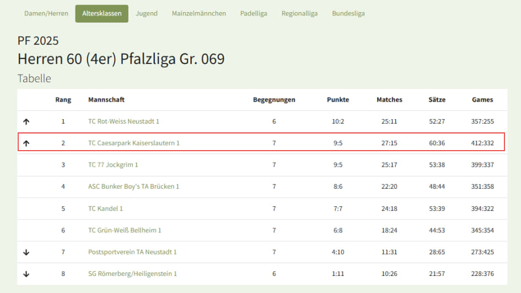Click the up arrow beside TC Rot-Weiss Neustadt 1
This screenshot has height=293, width=521.
click(x=26, y=122)
